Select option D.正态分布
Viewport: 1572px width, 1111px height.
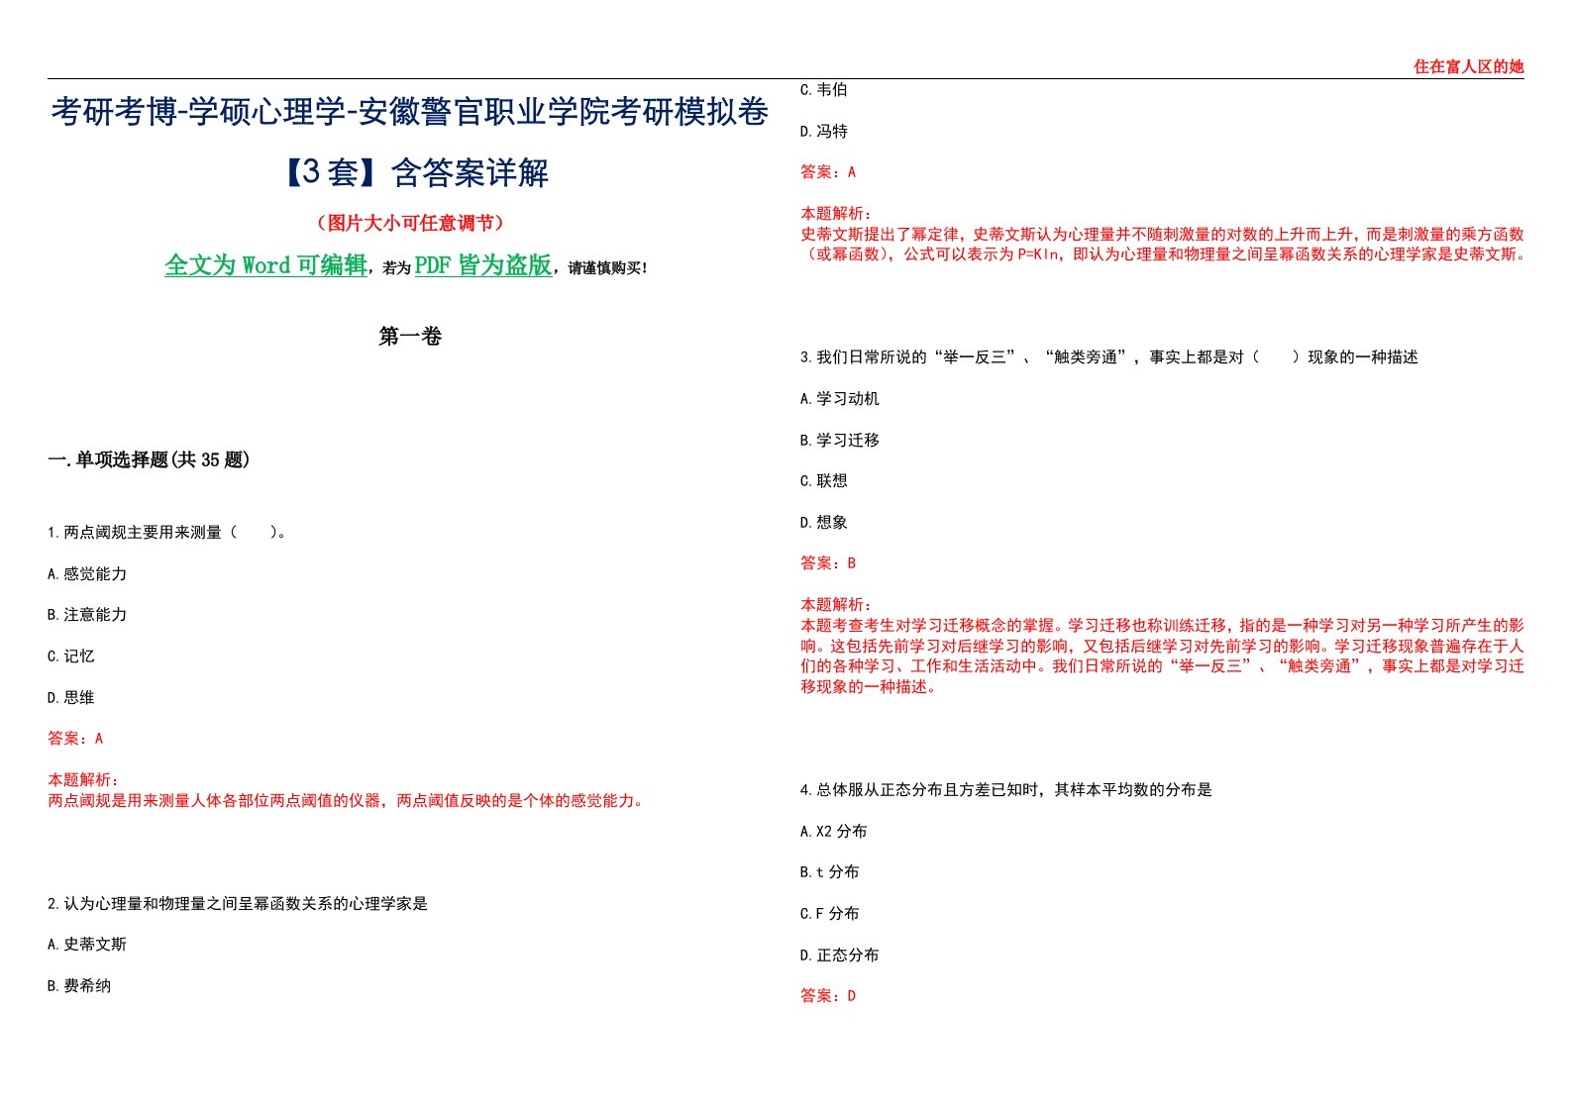[840, 956]
